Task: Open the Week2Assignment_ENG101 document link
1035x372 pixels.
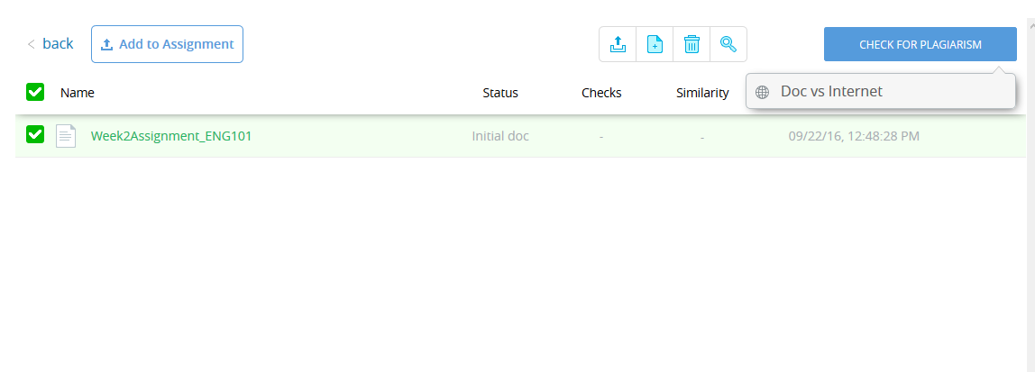Action: [x=171, y=137]
